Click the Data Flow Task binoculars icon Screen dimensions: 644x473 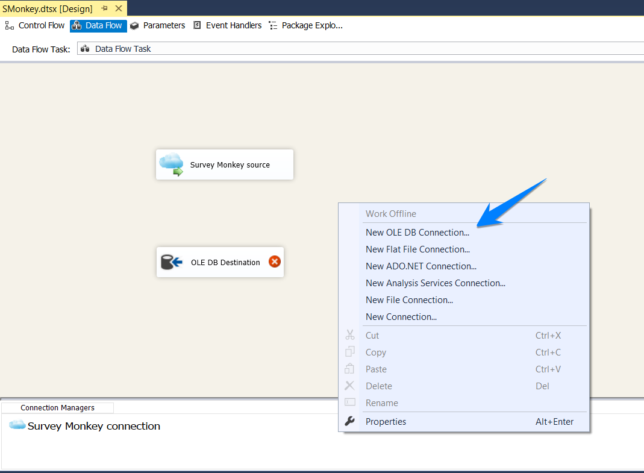(x=85, y=48)
